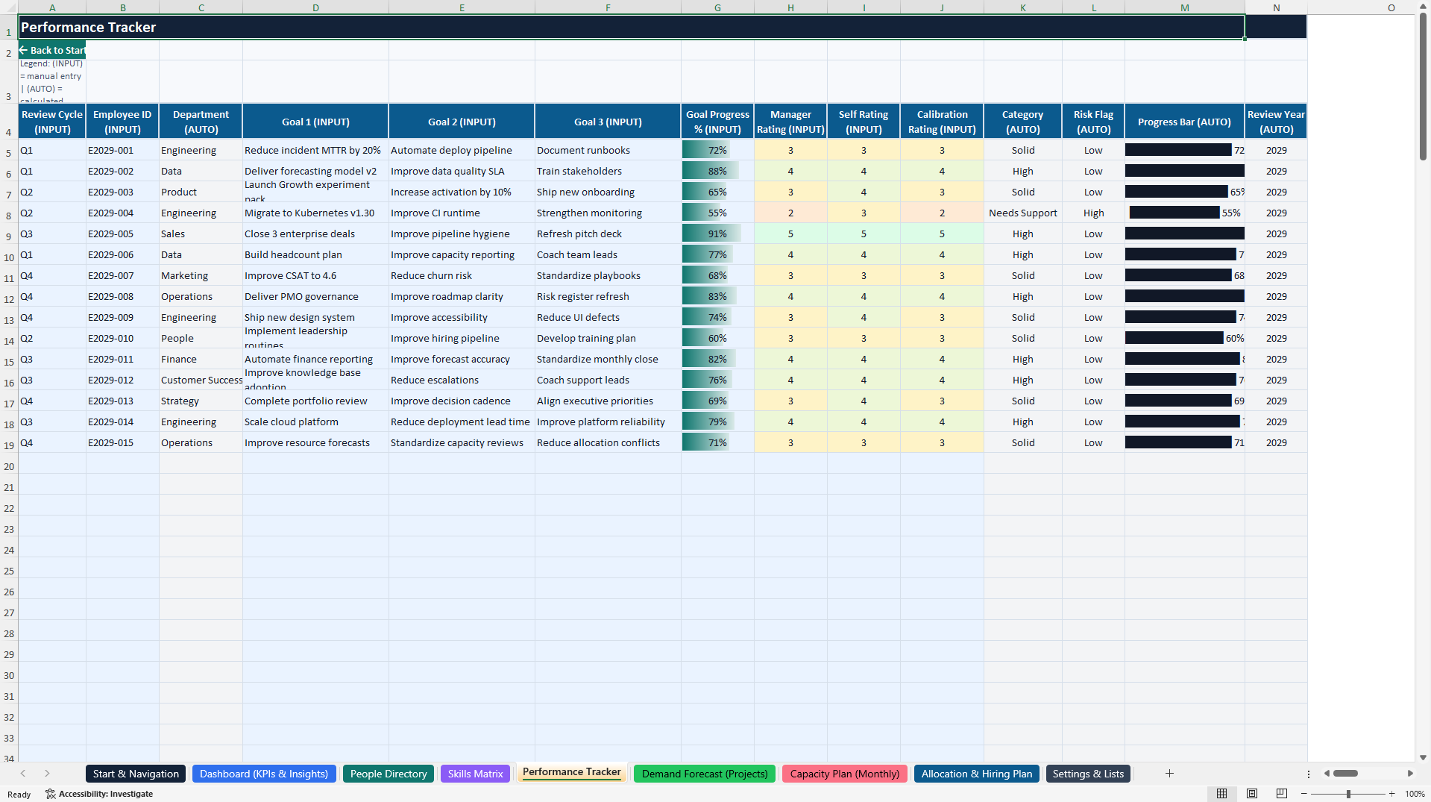Switch to Settings & Lists tab
The height and width of the screenshot is (802, 1431).
1088,774
